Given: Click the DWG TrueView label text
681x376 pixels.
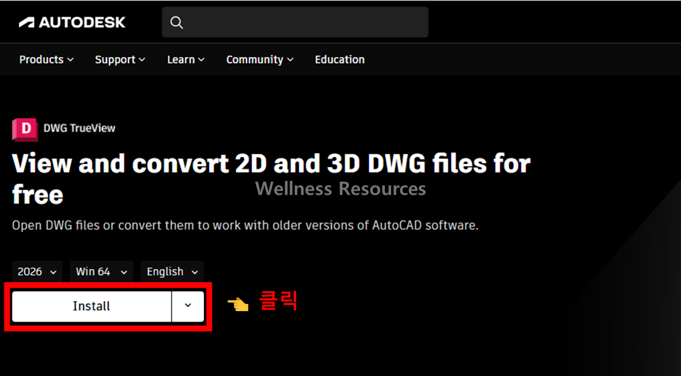Looking at the screenshot, I should coord(79,128).
